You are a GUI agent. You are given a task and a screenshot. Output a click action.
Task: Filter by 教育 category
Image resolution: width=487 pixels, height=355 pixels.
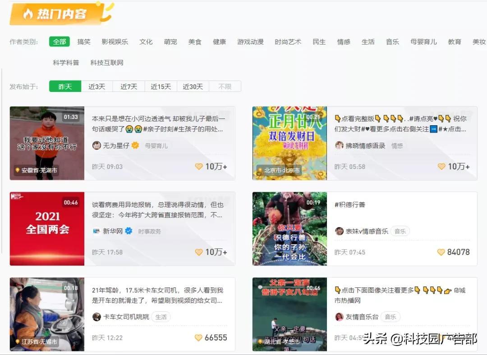[x=455, y=41]
